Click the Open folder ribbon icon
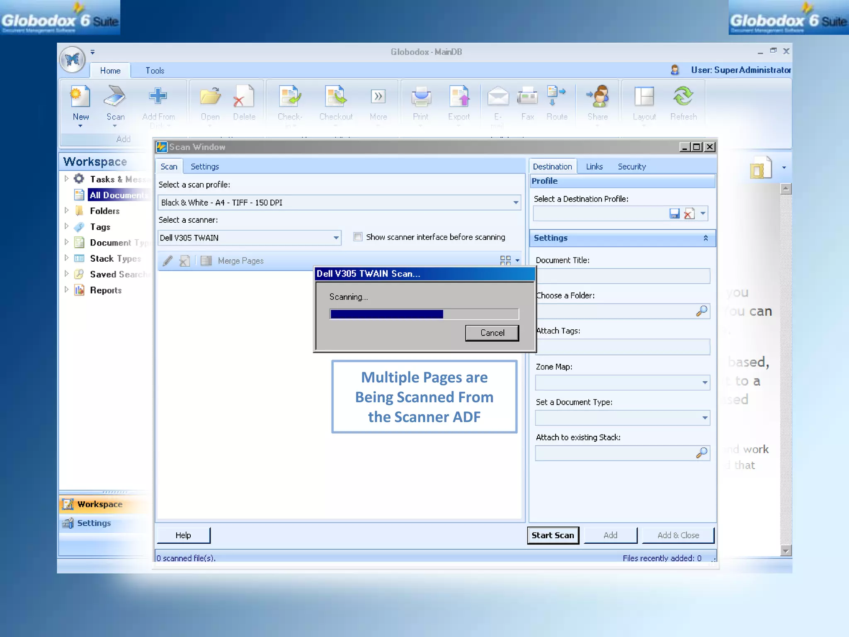This screenshot has height=637, width=849. (x=210, y=97)
